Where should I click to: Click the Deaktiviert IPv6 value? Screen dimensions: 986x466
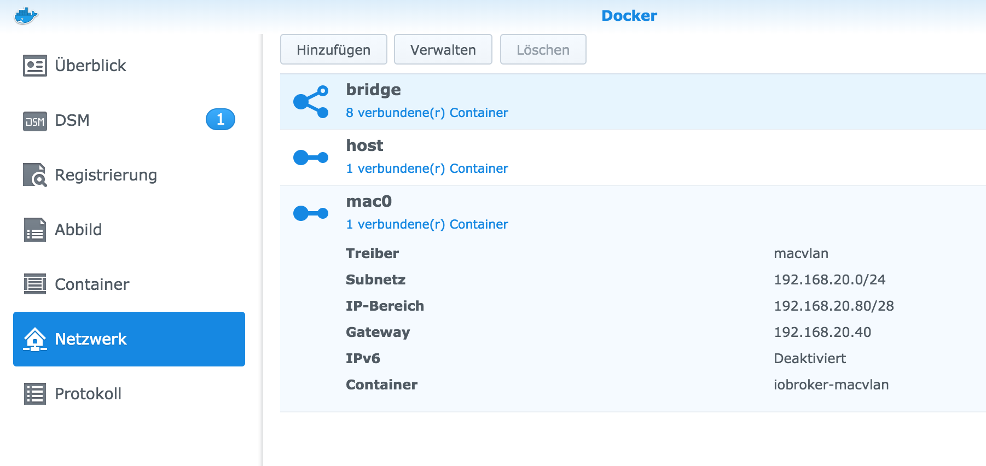pyautogui.click(x=810, y=358)
